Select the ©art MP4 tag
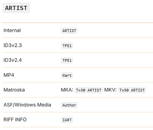This screenshot has height=130, width=153. [x=67, y=75]
